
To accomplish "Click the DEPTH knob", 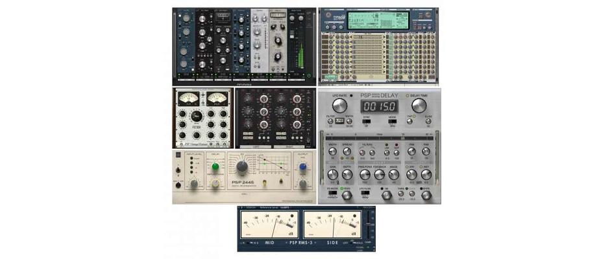I will click(x=347, y=175).
